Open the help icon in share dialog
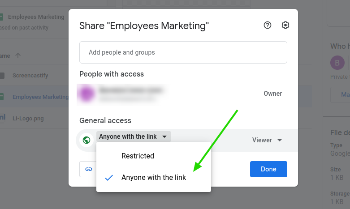Image resolution: width=350 pixels, height=209 pixels. pyautogui.click(x=268, y=26)
